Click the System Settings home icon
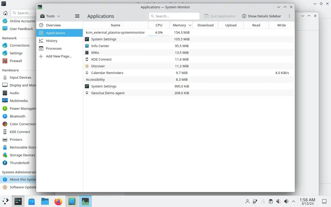The image size is (331, 207). click(x=5, y=13)
